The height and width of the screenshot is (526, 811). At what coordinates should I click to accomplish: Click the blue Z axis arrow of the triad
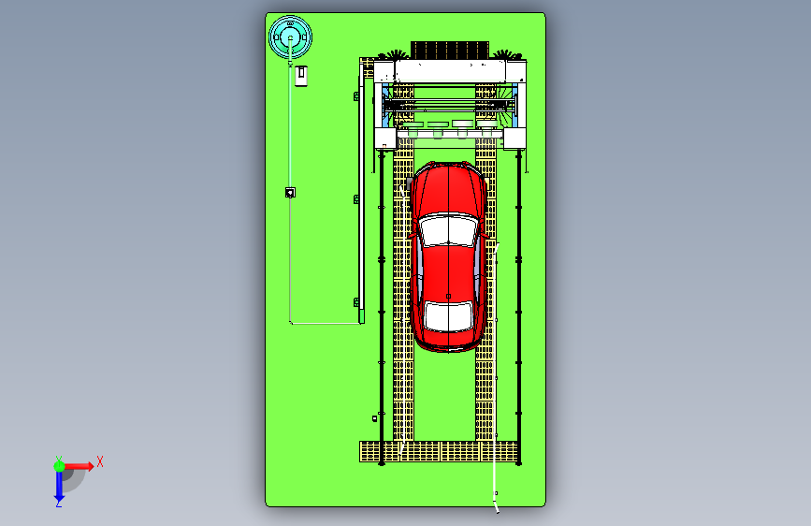pyautogui.click(x=59, y=487)
